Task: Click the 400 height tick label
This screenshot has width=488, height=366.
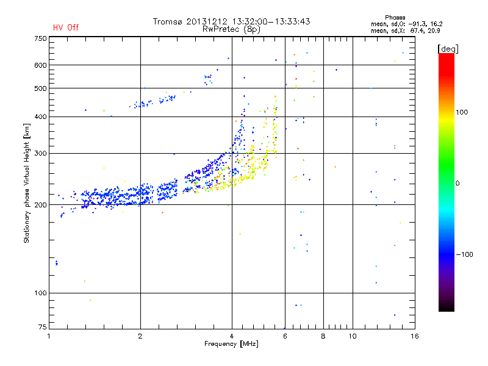Action: click(x=40, y=117)
